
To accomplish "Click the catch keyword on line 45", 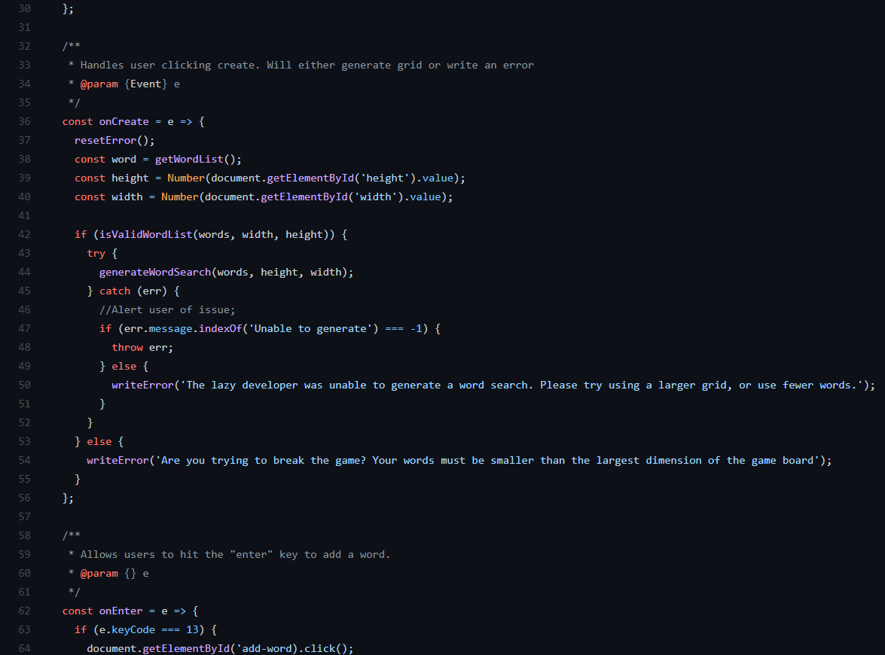I will (114, 291).
